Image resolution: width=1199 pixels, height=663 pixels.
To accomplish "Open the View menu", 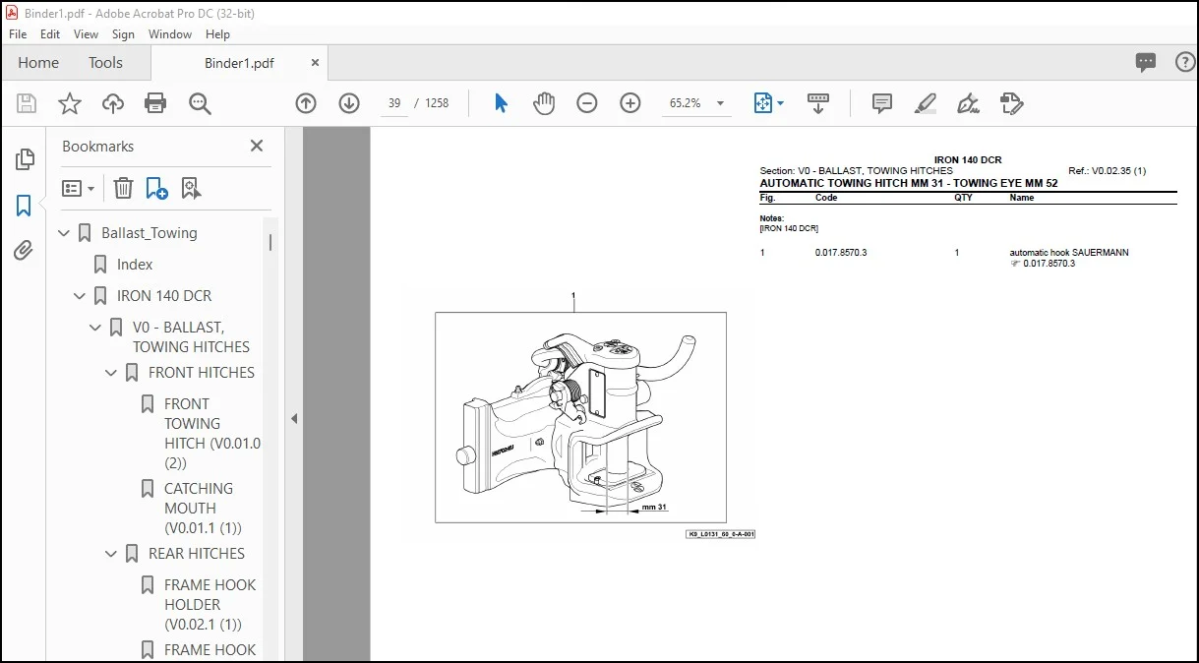I will (x=87, y=33).
